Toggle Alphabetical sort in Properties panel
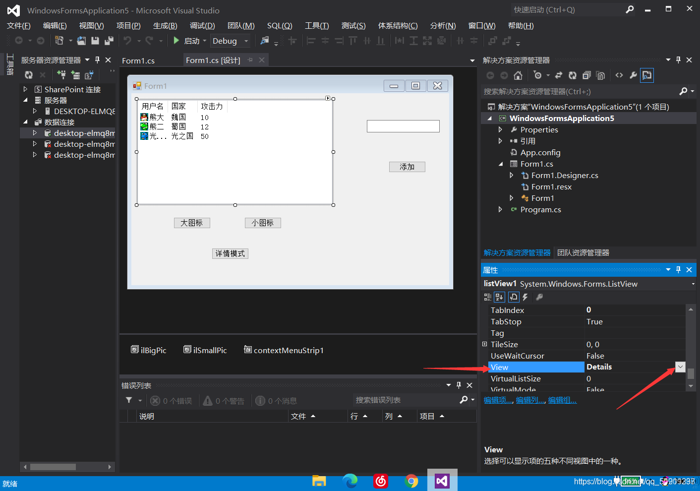The image size is (700, 491). tap(499, 297)
